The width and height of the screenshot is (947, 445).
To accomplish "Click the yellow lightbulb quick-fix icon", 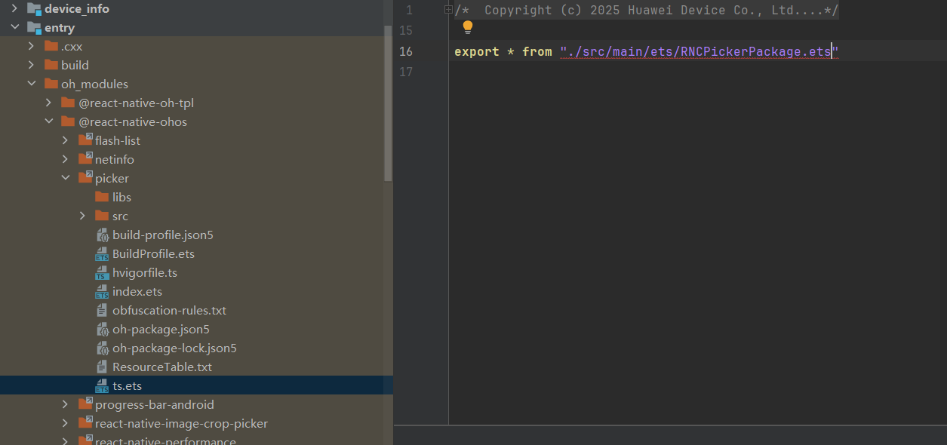I will pos(467,28).
